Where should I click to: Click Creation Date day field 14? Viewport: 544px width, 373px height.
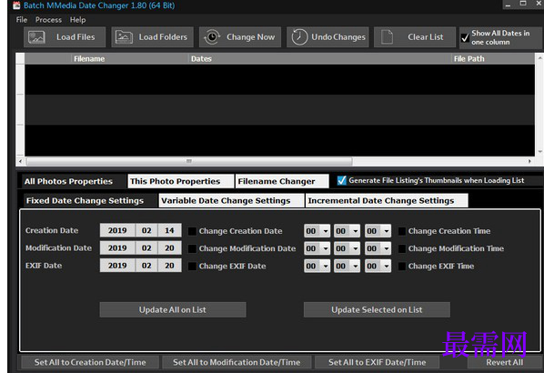(169, 231)
